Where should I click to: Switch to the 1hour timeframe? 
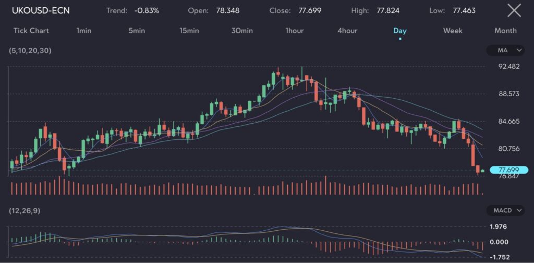tap(295, 31)
